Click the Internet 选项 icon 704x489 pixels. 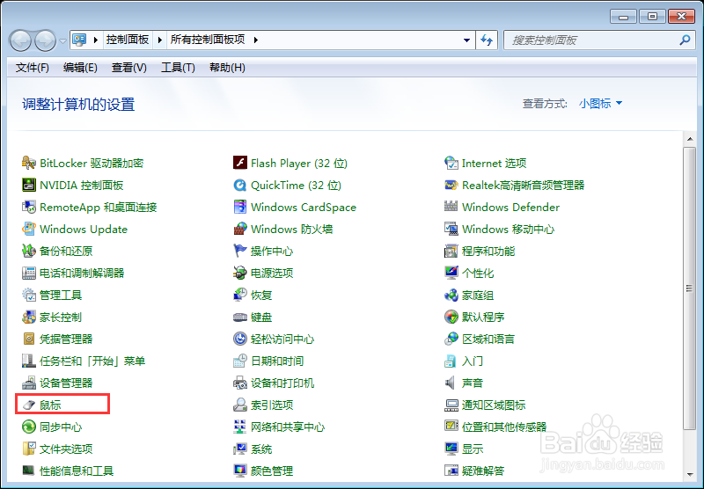(x=451, y=163)
